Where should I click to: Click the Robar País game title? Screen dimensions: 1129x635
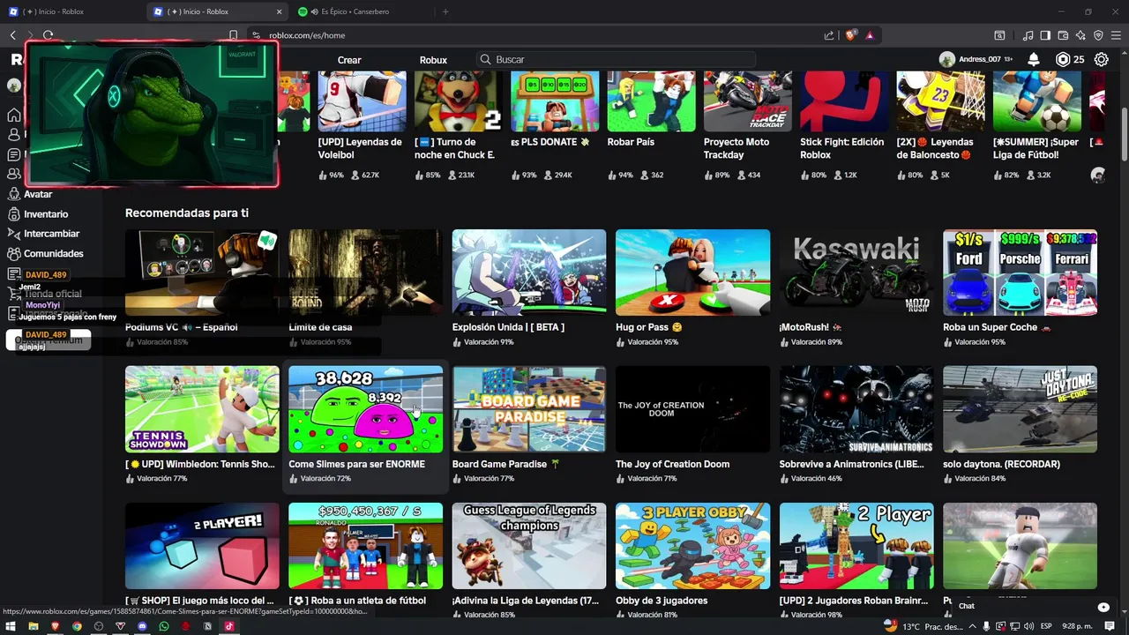click(631, 142)
